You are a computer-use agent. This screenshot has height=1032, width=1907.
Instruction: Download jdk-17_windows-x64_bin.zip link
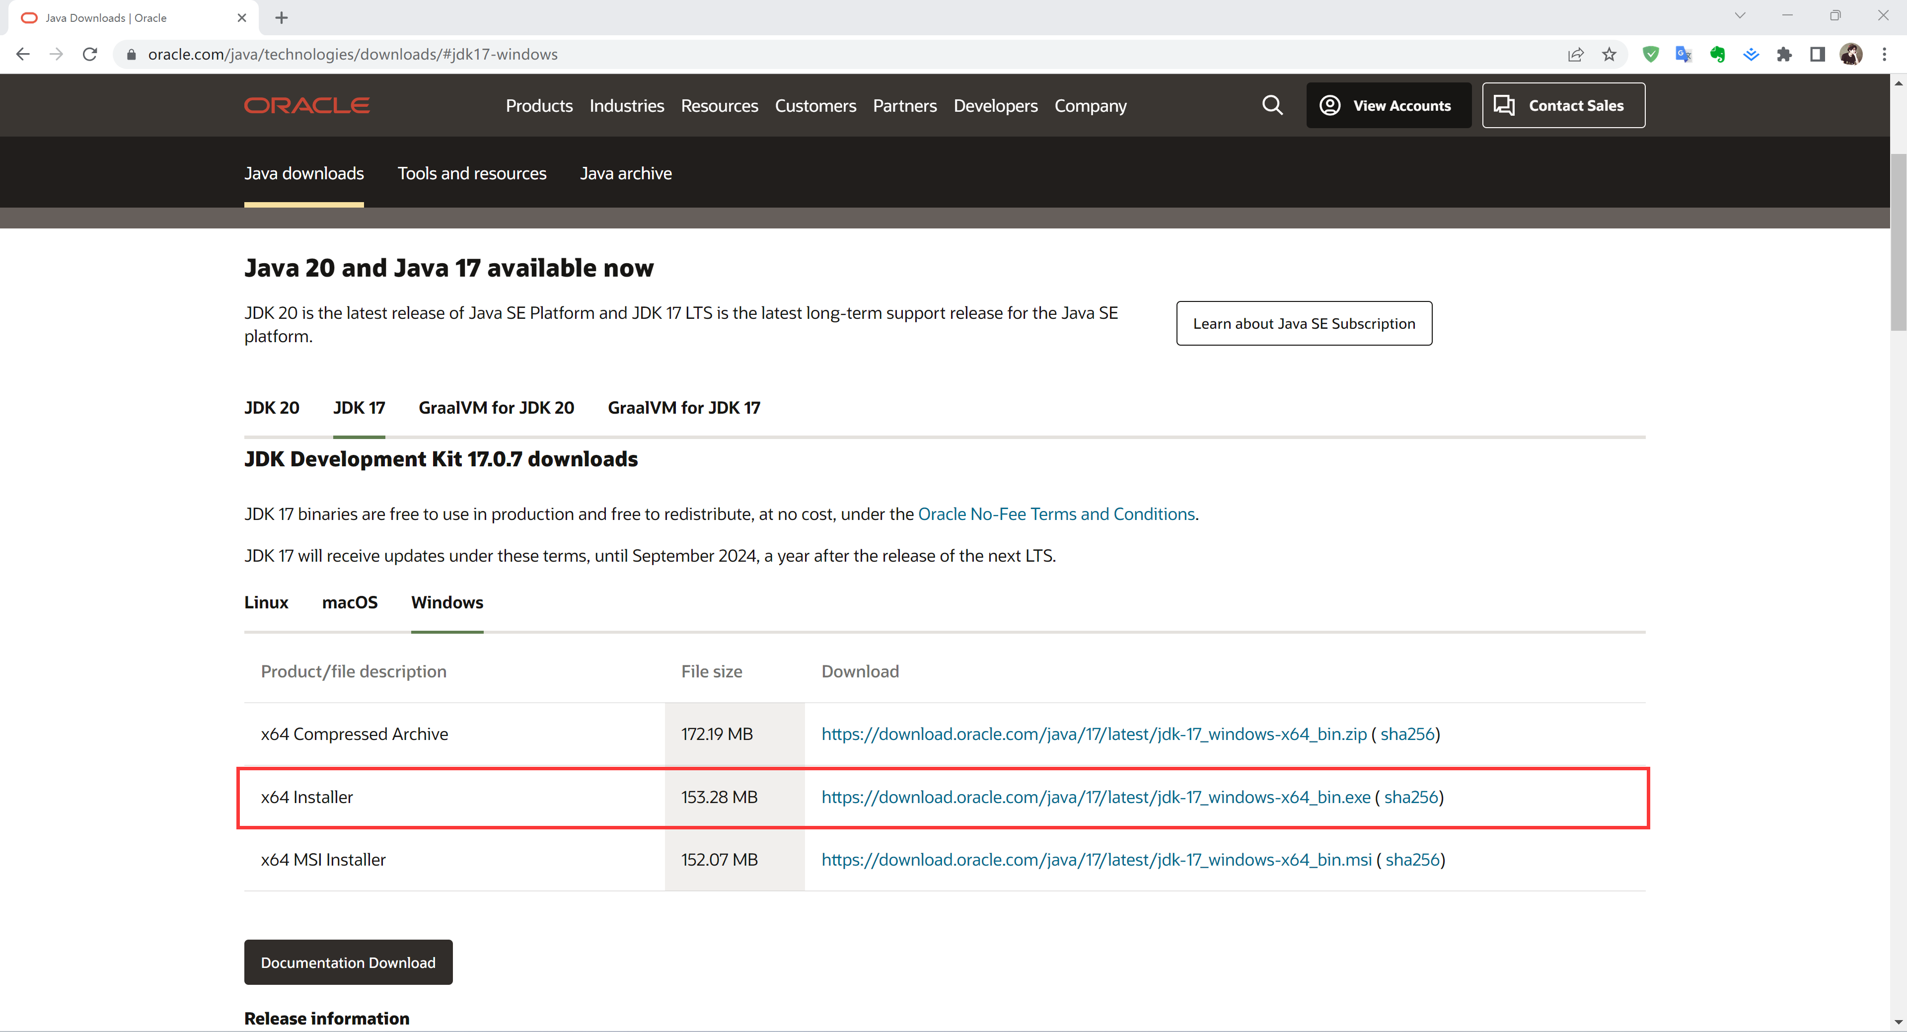1094,734
